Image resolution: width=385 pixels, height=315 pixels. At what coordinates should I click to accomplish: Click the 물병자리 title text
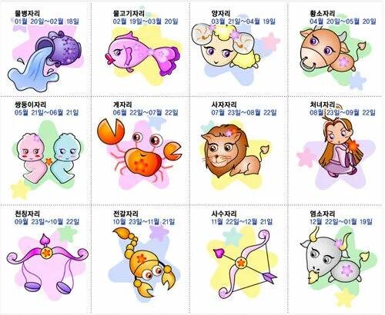tap(27, 14)
